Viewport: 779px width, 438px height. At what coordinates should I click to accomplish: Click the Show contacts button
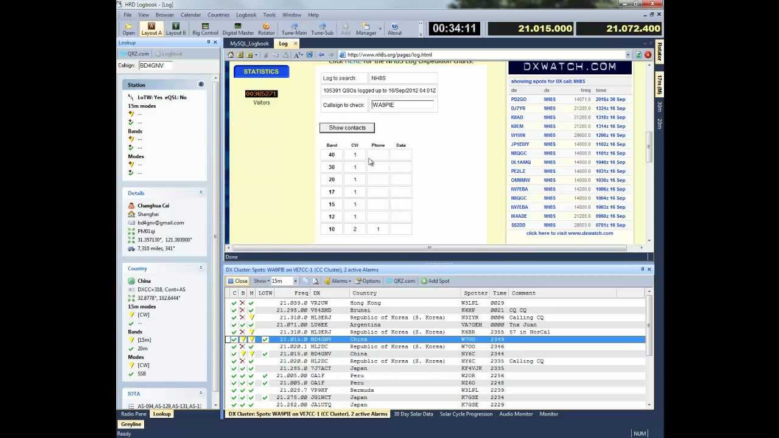click(347, 128)
